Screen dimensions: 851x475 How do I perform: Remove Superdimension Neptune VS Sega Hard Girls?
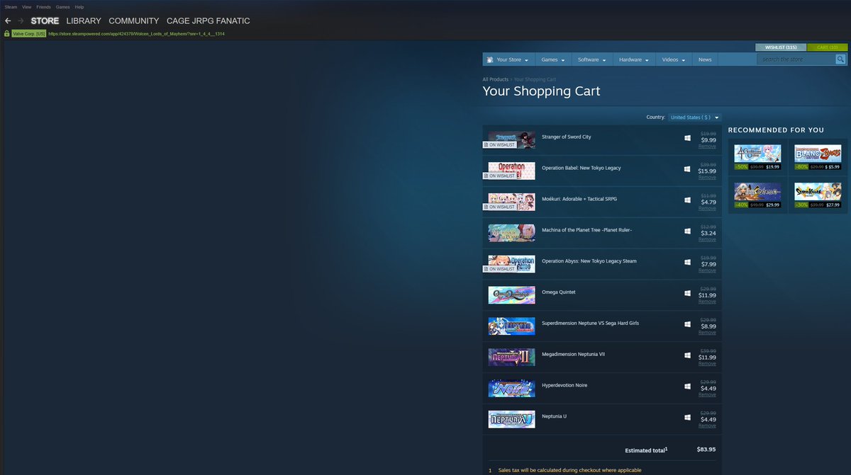click(707, 333)
